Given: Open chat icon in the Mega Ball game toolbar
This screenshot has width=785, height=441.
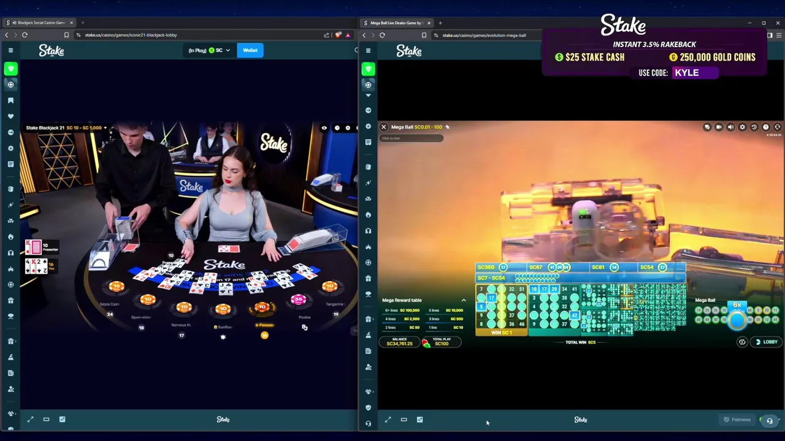Looking at the screenshot, I should click(707, 127).
